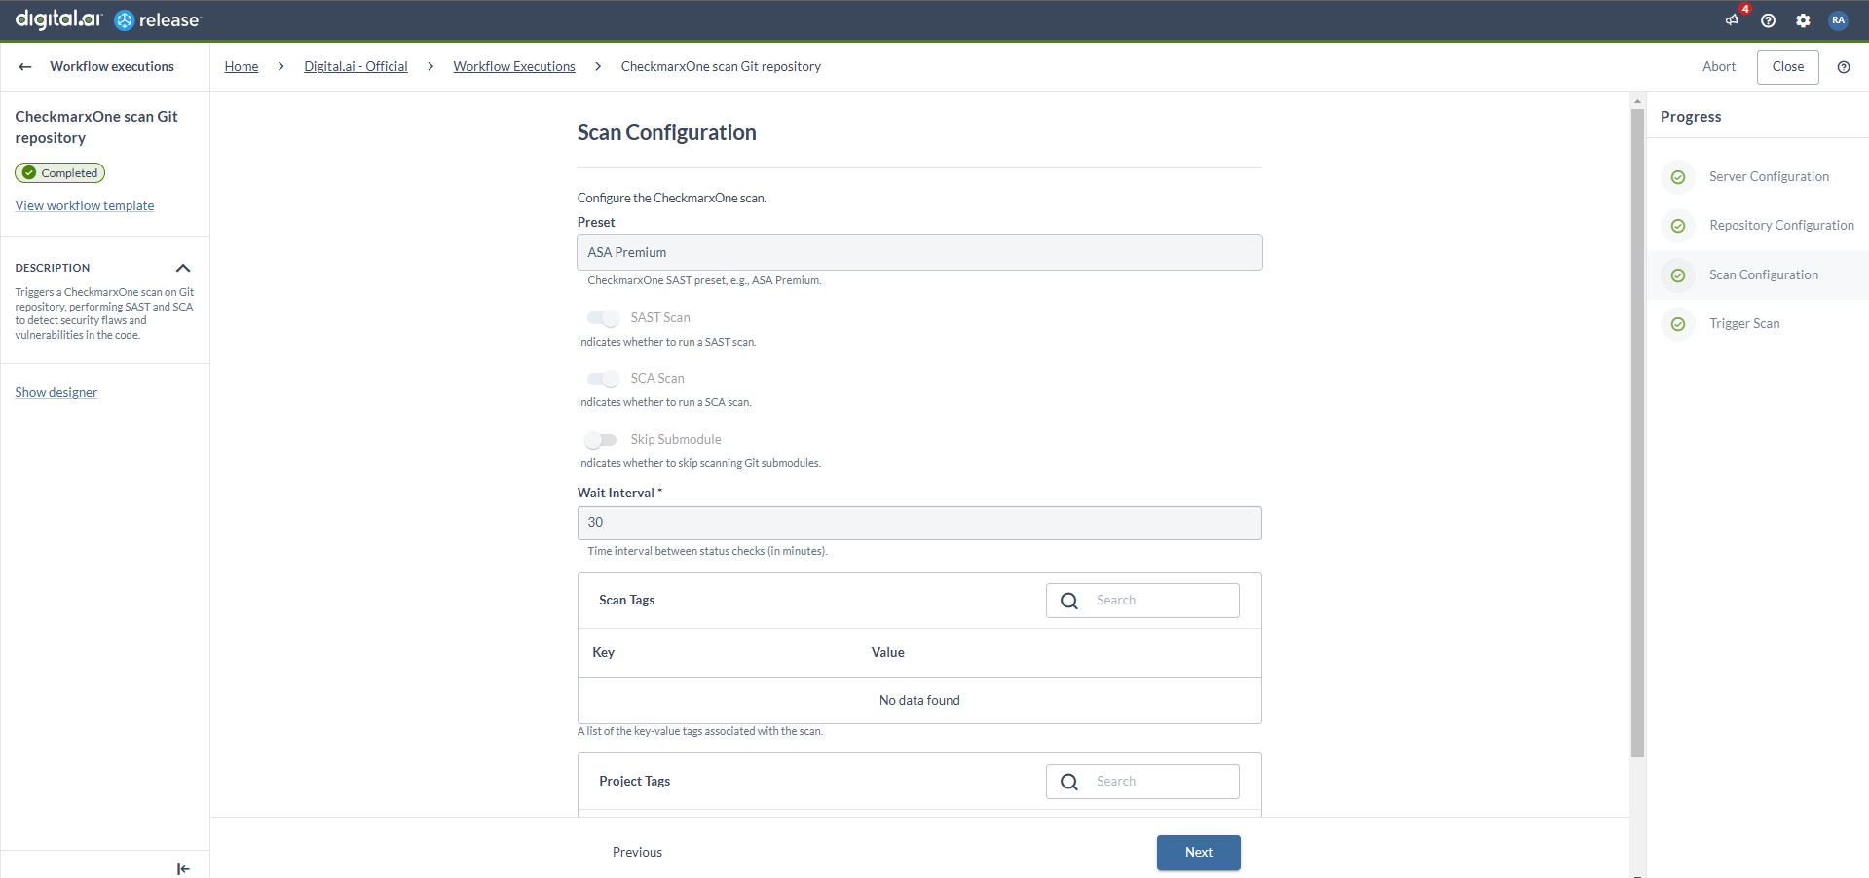Open the Digital.ai - Official breadcrumb
Viewport: 1869px width, 878px height.
click(x=355, y=66)
